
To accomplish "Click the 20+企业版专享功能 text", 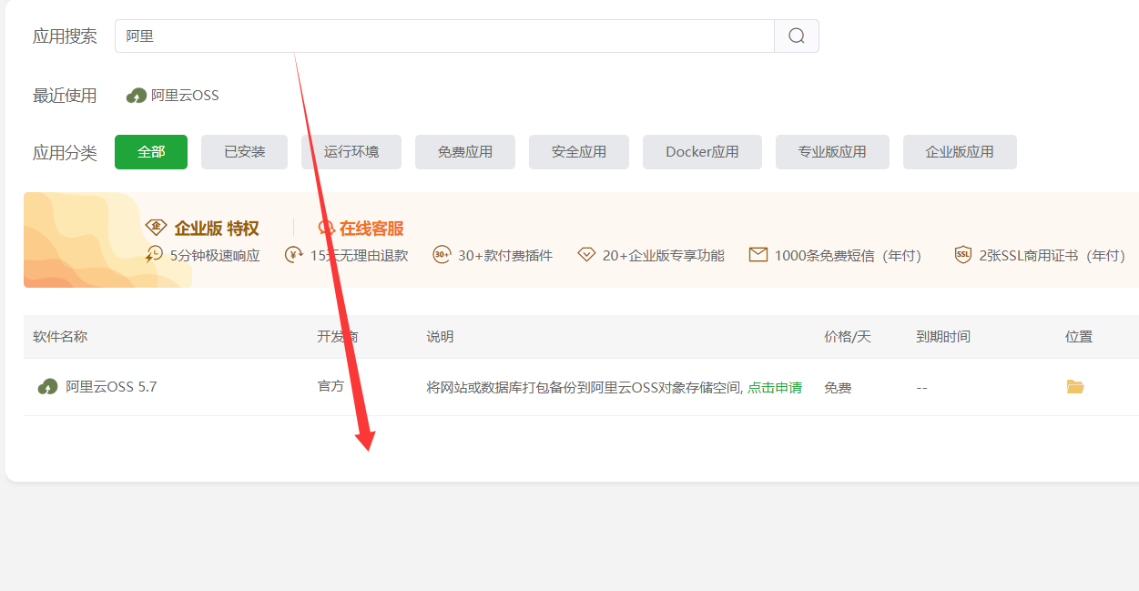I will coord(664,256).
